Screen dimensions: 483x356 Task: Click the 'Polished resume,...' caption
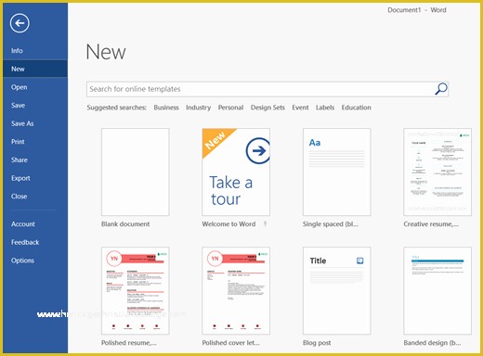(x=129, y=343)
